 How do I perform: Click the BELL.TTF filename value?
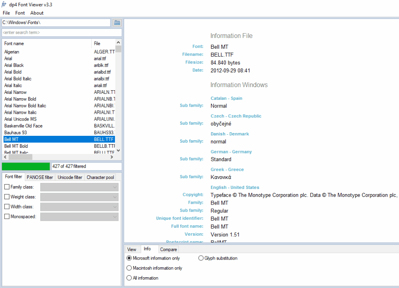click(x=222, y=55)
